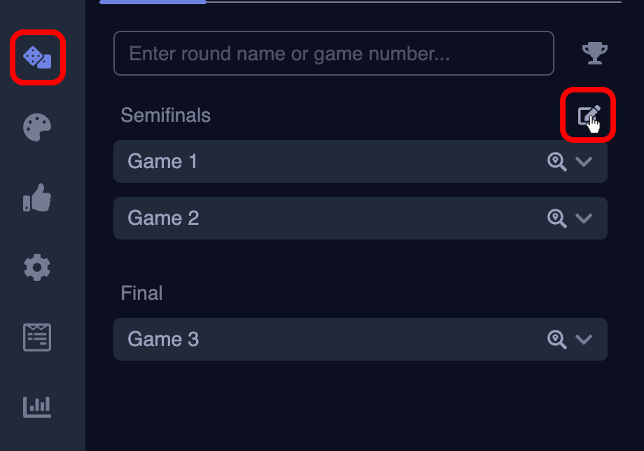Viewport: 644px width, 451px height.
Task: Open statistics via the bar chart icon
Action: tap(36, 406)
